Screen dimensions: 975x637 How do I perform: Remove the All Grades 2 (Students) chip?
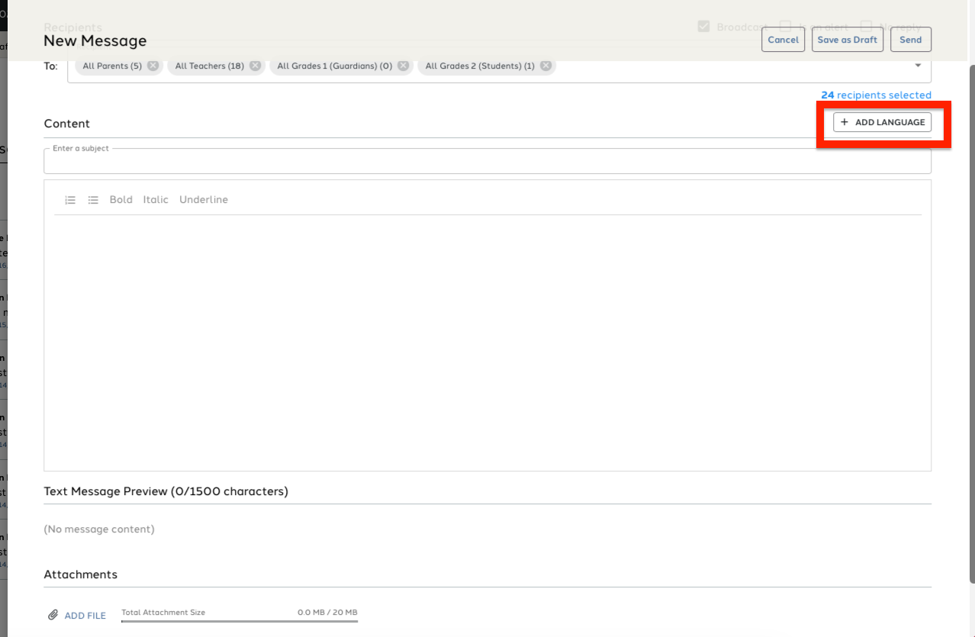[545, 66]
